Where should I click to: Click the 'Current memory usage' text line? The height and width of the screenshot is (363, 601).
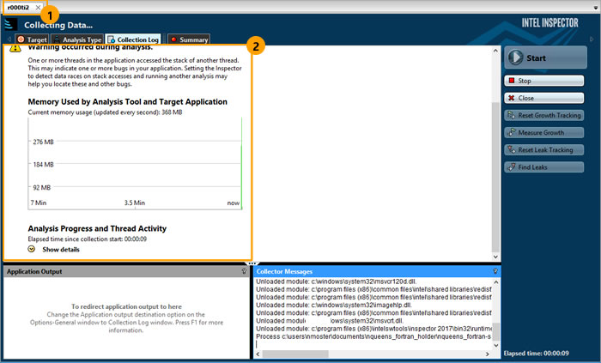[x=105, y=112]
